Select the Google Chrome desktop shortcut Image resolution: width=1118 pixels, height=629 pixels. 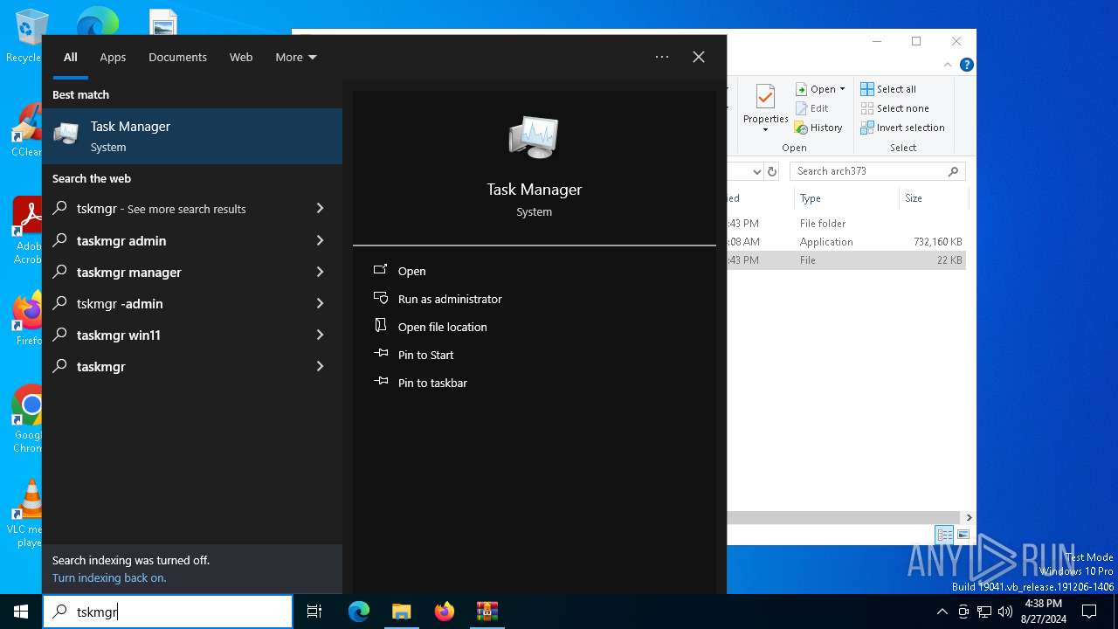click(x=28, y=419)
